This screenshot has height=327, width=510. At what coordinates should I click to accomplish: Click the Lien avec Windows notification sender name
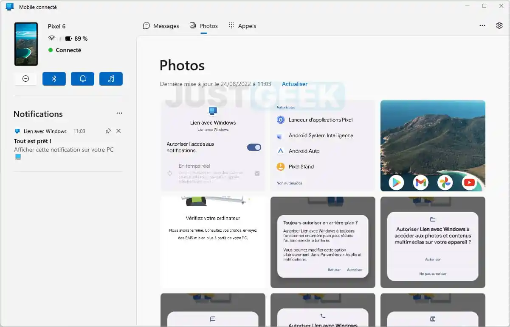(45, 131)
